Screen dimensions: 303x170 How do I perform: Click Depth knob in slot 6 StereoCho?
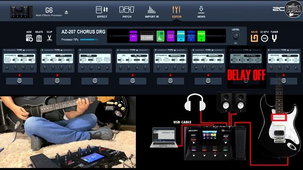(x=196, y=67)
